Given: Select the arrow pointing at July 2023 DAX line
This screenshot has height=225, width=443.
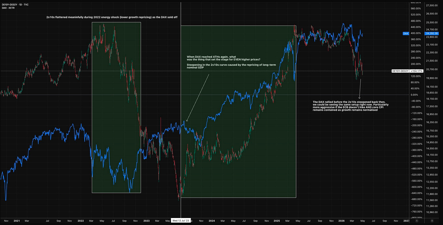Looking at the screenshot, I should (197, 97).
